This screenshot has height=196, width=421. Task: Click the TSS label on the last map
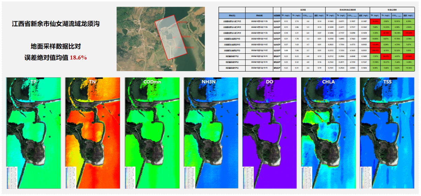387,81
